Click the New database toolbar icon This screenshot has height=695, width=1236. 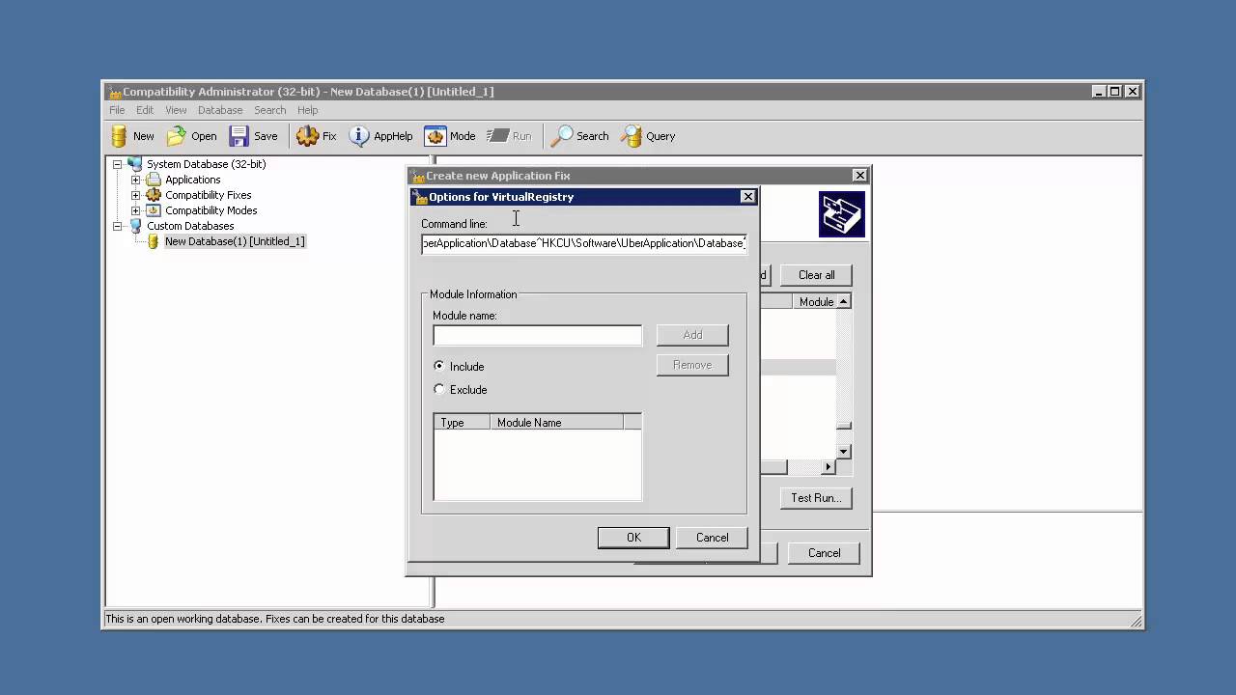[x=119, y=136]
